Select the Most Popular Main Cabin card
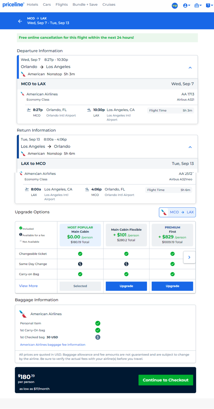 click(x=80, y=235)
